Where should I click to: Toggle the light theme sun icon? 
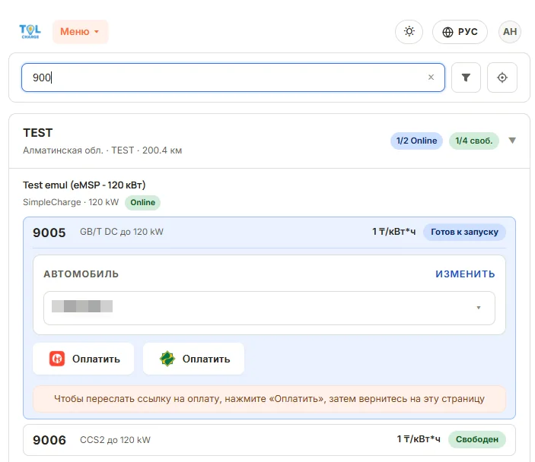click(409, 32)
